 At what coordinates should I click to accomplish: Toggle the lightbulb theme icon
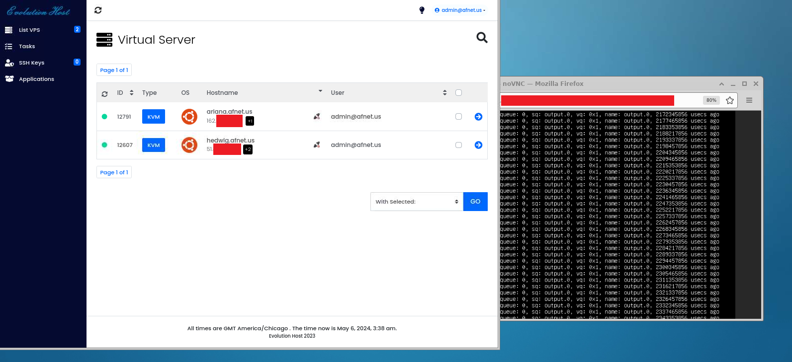coord(422,10)
